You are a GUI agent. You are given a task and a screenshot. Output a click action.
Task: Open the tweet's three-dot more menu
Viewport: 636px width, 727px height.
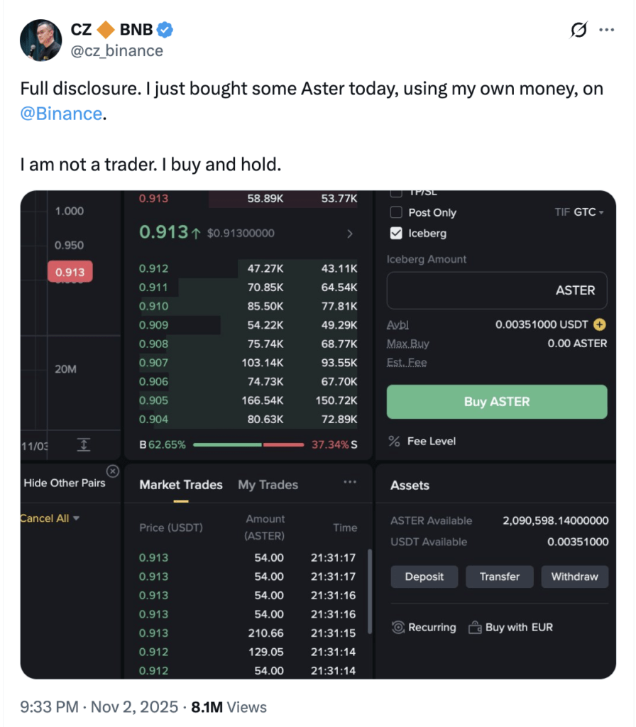pos(606,30)
